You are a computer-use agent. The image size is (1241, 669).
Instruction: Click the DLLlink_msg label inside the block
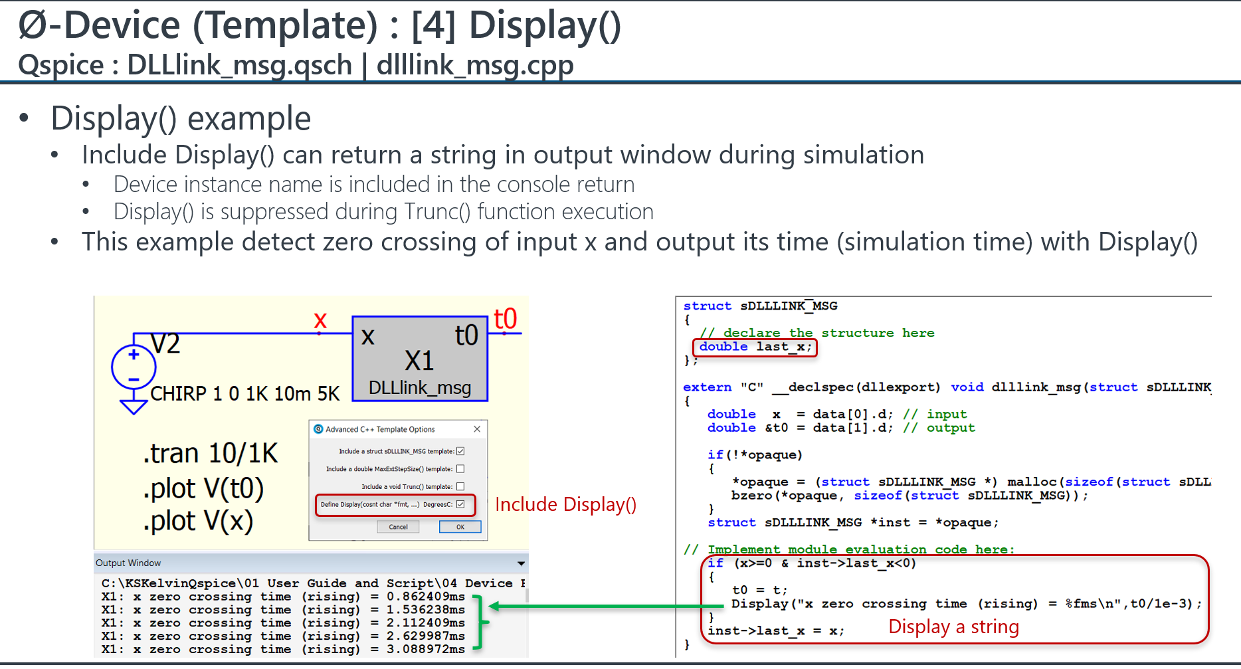tap(420, 388)
